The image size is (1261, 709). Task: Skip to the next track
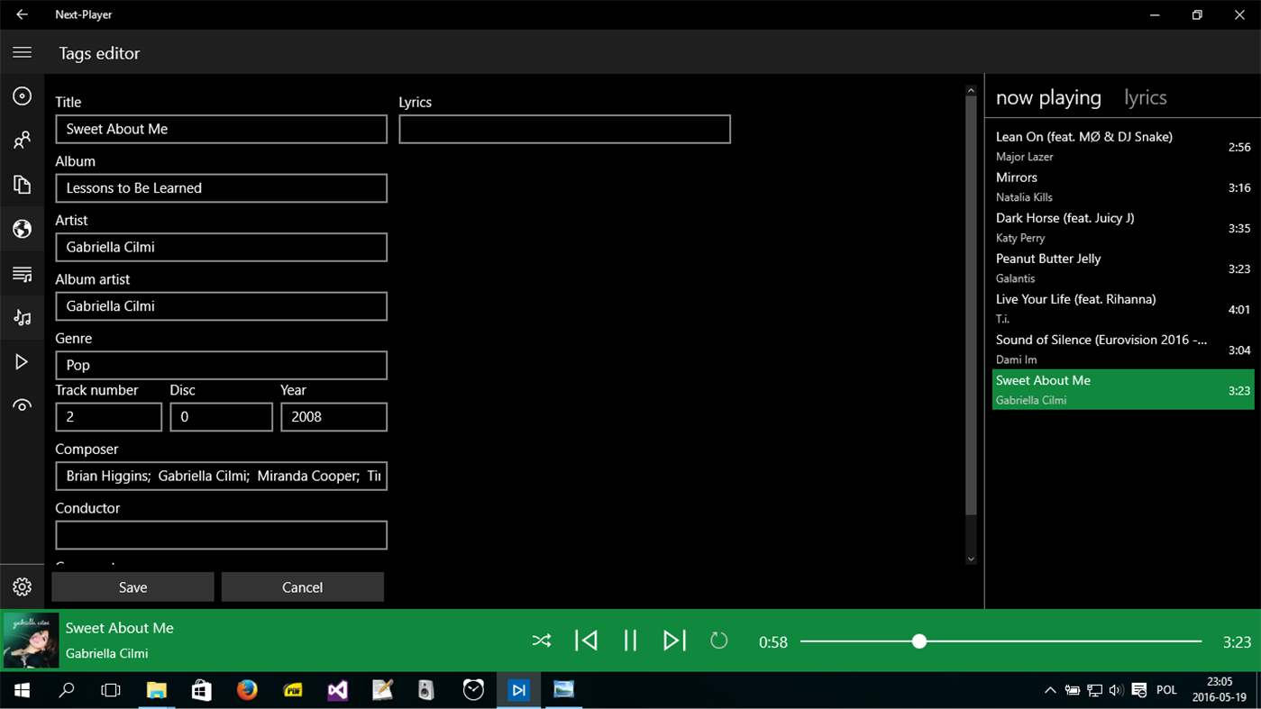tap(674, 640)
